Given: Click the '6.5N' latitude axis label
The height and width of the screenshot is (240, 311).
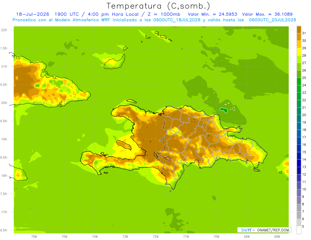Looking at the screenshot, I should [x=4, y=230].
